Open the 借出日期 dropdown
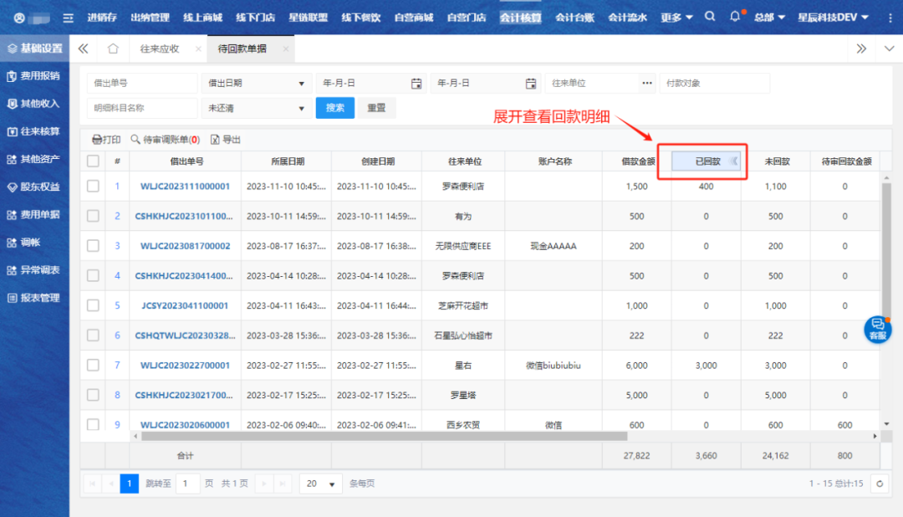The width and height of the screenshot is (903, 517). [256, 84]
